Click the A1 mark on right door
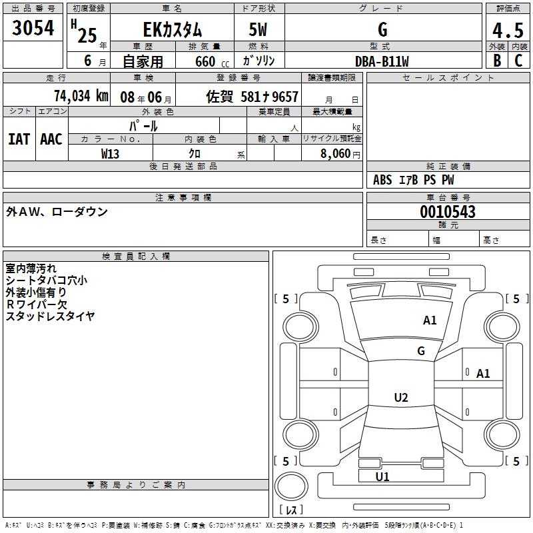The width and height of the screenshot is (533, 533). tap(483, 374)
